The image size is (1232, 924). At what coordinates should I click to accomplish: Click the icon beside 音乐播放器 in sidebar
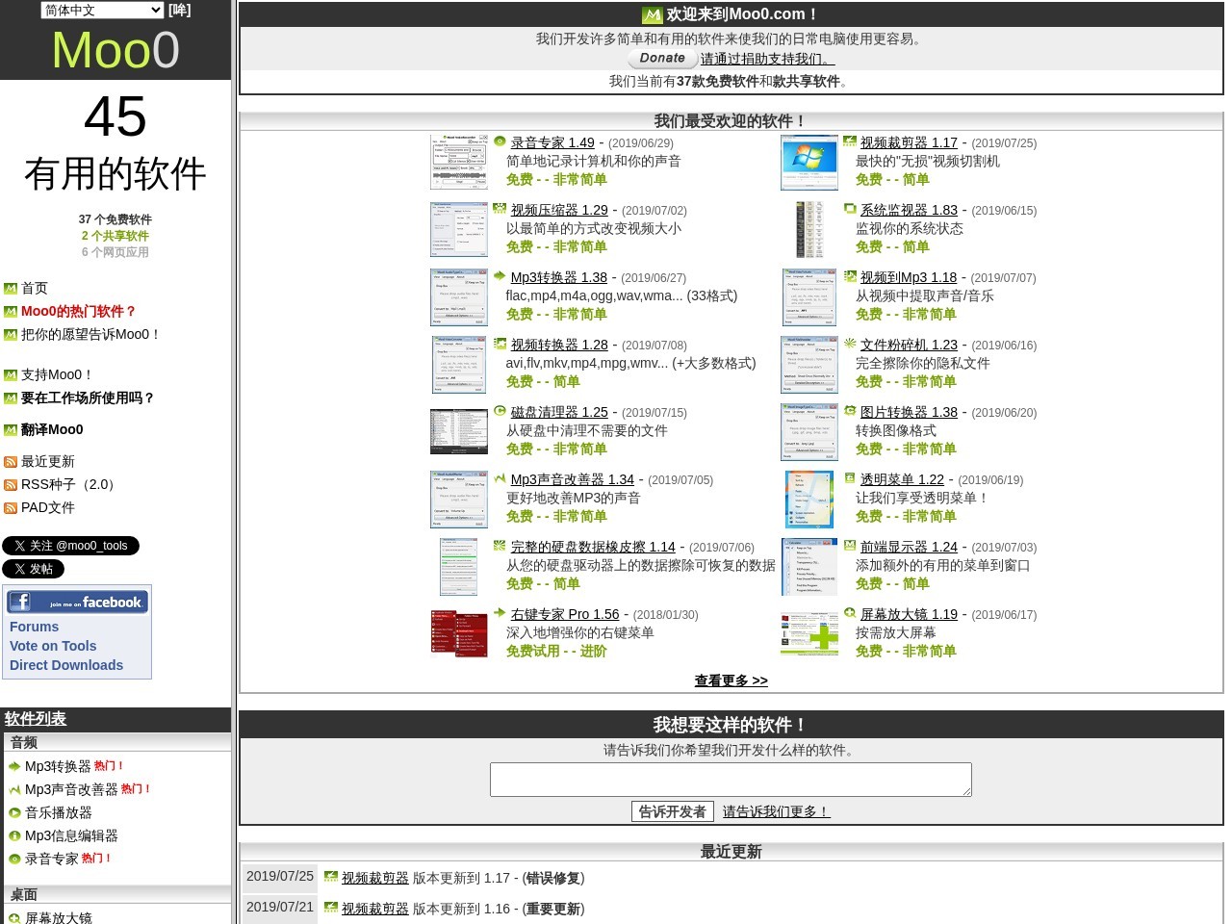pos(14,812)
